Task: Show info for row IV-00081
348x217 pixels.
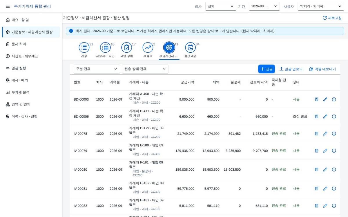Action: [334, 188]
